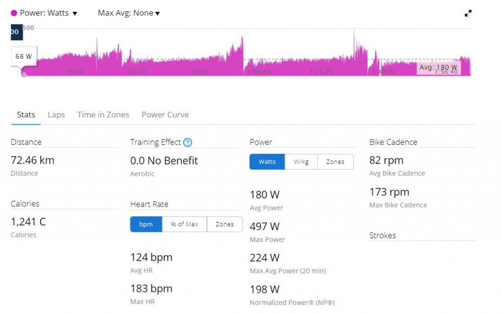
Task: Click the magenta Power series dot
Action: (14, 13)
